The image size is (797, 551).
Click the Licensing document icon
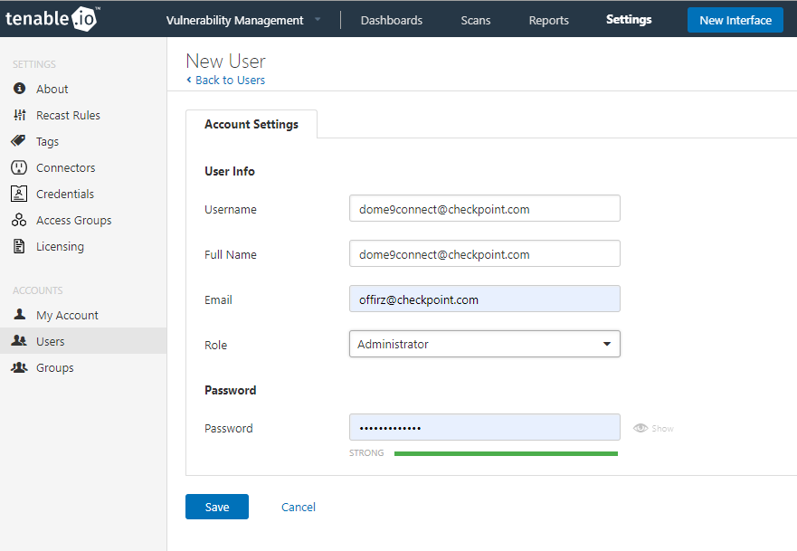coord(19,246)
